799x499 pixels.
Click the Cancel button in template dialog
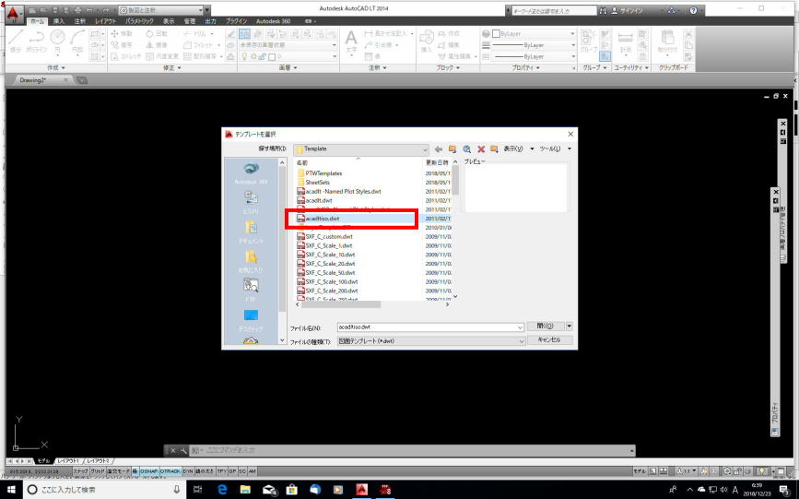(x=549, y=339)
